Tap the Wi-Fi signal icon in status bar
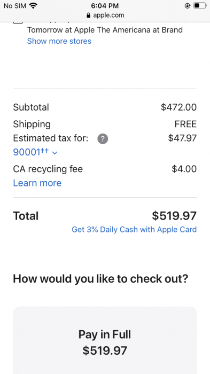210x374 pixels. (x=33, y=5)
